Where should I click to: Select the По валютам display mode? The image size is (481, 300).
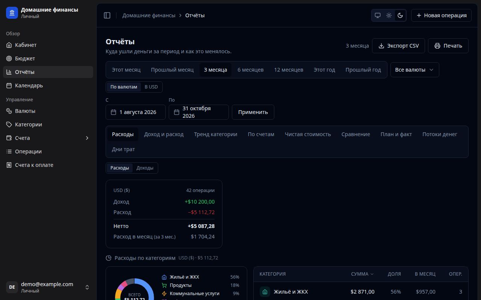(x=124, y=87)
